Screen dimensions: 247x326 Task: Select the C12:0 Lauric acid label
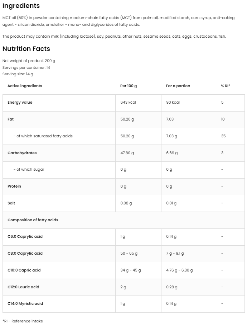click(23, 287)
